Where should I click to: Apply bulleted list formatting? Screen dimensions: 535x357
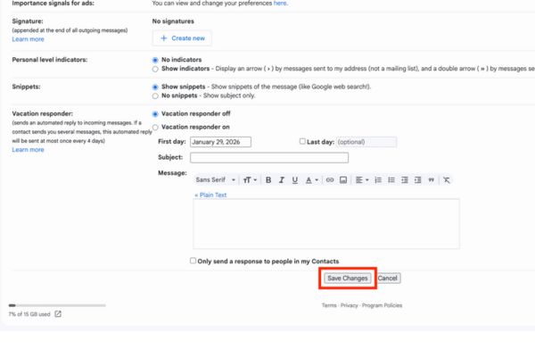tap(391, 179)
